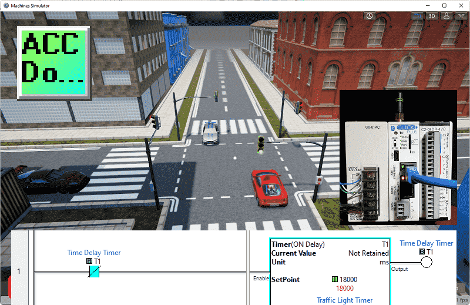
Task: Click the T1 output coil circle
Action: point(427,263)
